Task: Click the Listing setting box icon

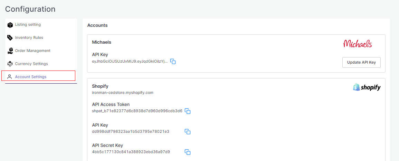Action: click(10, 25)
